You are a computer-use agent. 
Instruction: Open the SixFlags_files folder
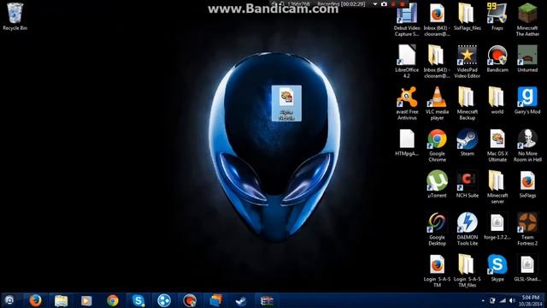coord(468,16)
